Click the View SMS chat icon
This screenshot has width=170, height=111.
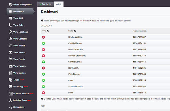point(10,18)
